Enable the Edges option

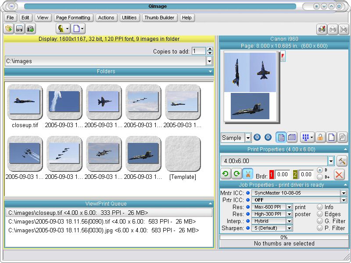coord(320,214)
